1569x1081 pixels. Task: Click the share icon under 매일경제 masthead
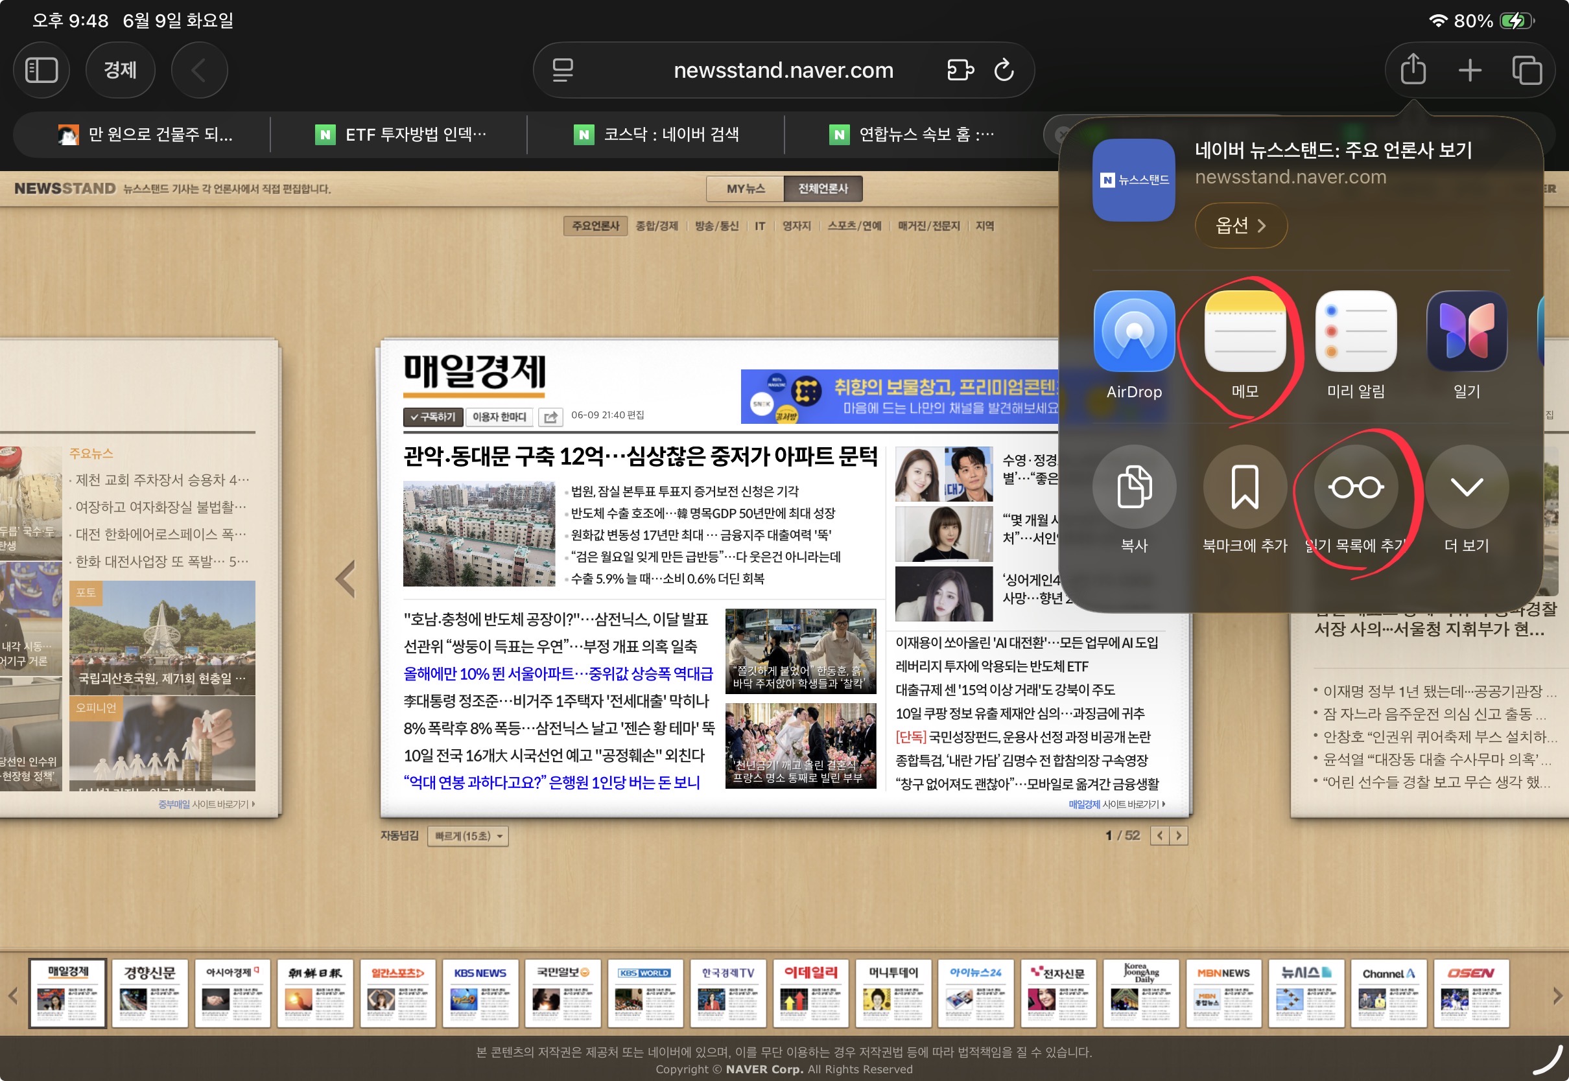point(552,417)
